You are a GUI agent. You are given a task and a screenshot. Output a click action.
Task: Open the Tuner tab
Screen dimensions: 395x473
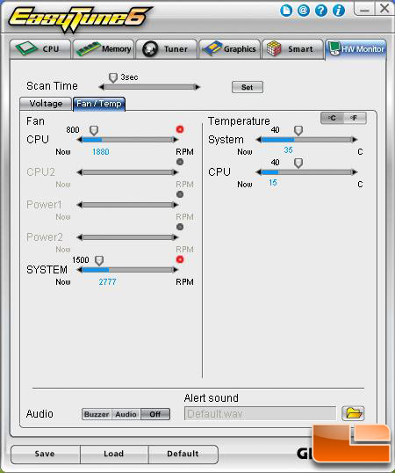click(x=167, y=49)
